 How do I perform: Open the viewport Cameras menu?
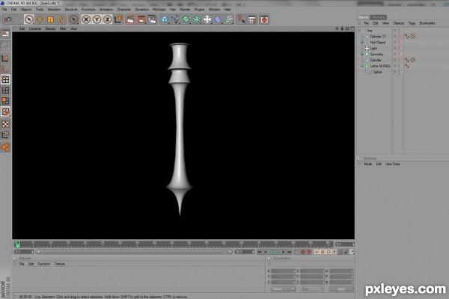(x=35, y=28)
